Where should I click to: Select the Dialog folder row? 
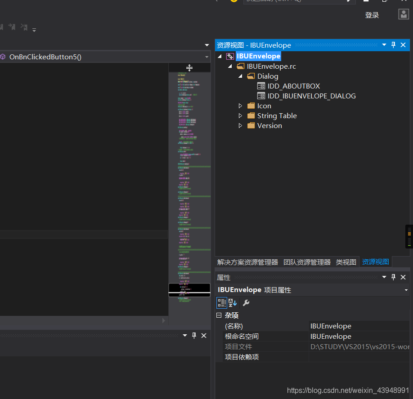[x=268, y=76]
